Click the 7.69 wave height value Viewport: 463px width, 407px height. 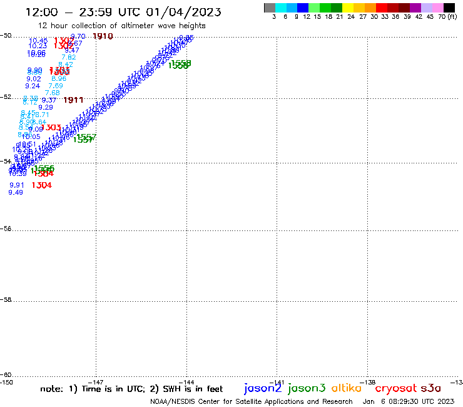click(56, 86)
